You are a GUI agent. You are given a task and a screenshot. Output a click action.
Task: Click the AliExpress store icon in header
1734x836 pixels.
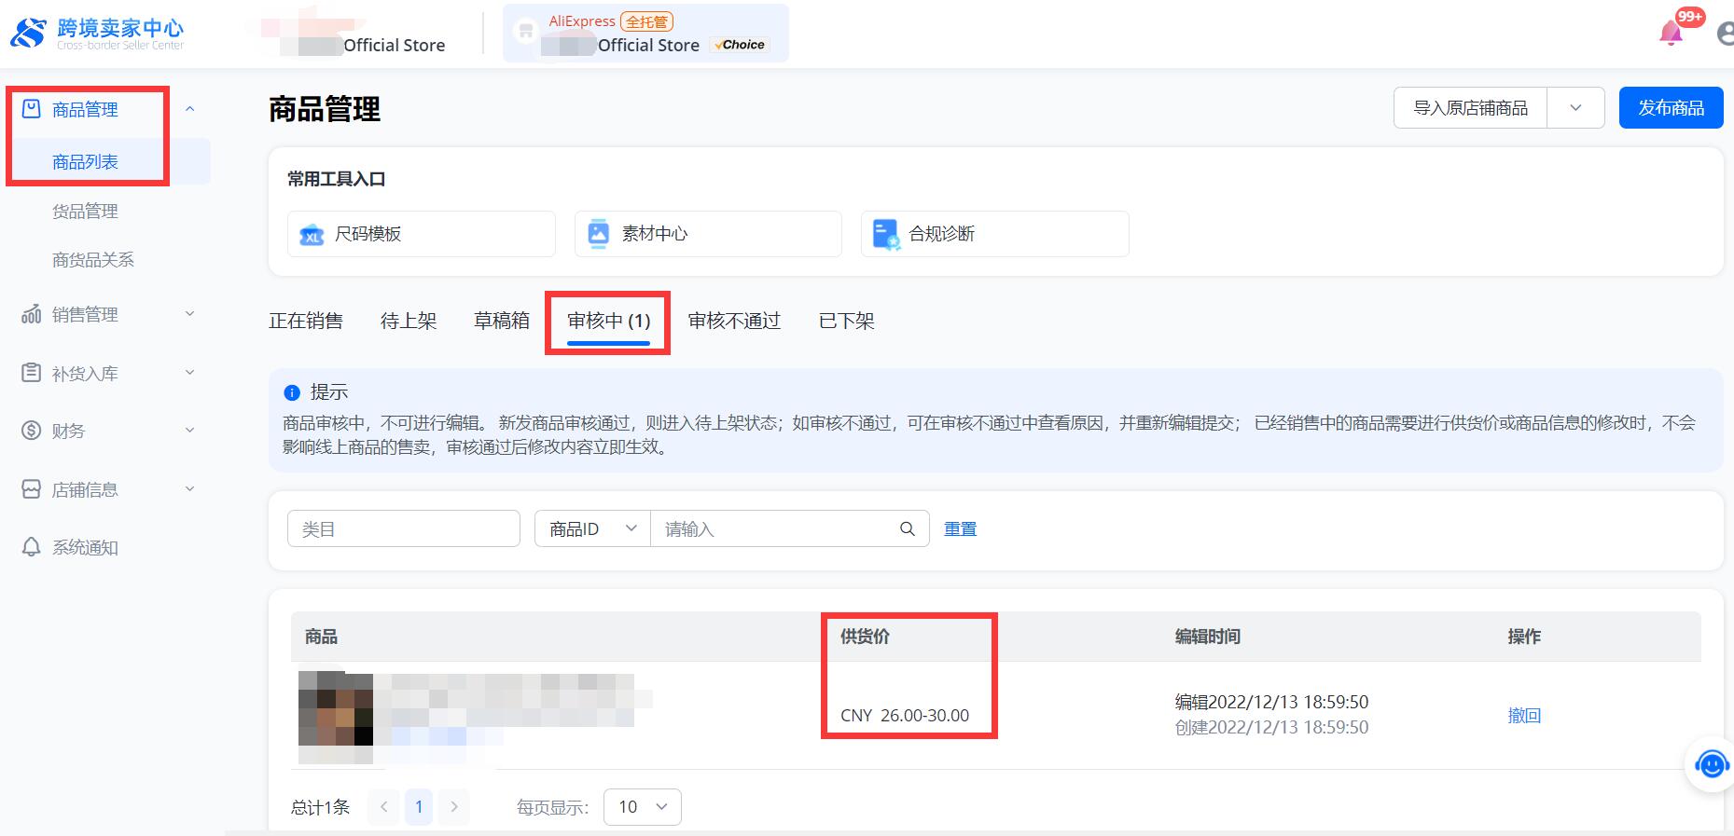pyautogui.click(x=526, y=32)
